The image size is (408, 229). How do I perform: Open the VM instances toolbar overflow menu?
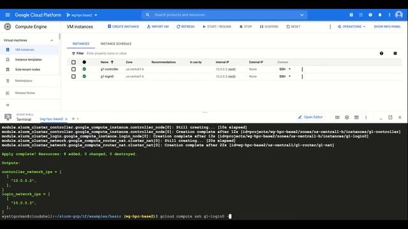330,27
